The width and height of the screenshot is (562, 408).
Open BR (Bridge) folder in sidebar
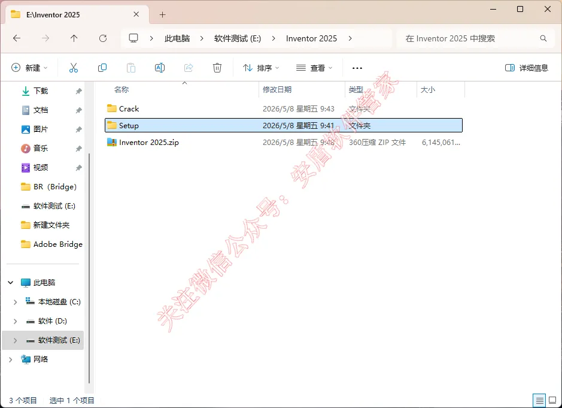[x=55, y=186]
